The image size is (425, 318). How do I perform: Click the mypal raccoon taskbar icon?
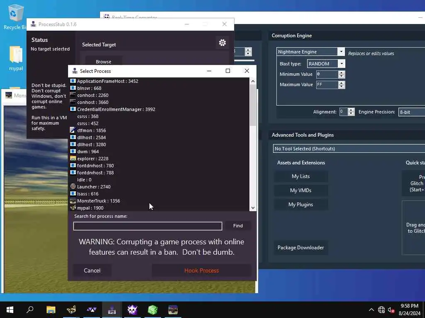coord(71,310)
